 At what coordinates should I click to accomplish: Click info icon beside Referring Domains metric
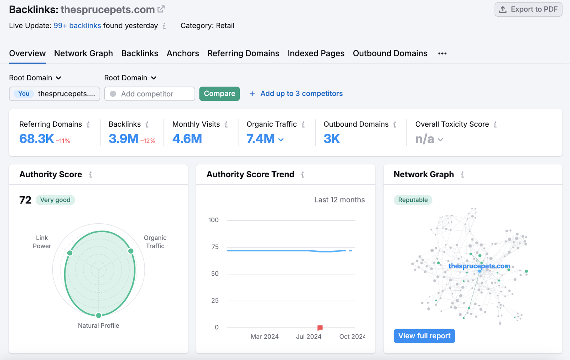(88, 125)
